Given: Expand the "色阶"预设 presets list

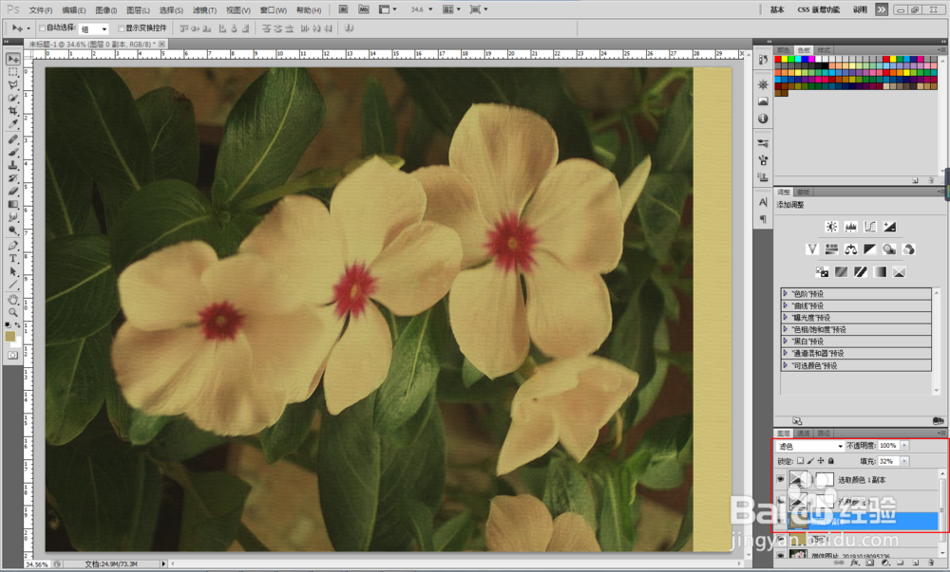Looking at the screenshot, I should (x=786, y=294).
